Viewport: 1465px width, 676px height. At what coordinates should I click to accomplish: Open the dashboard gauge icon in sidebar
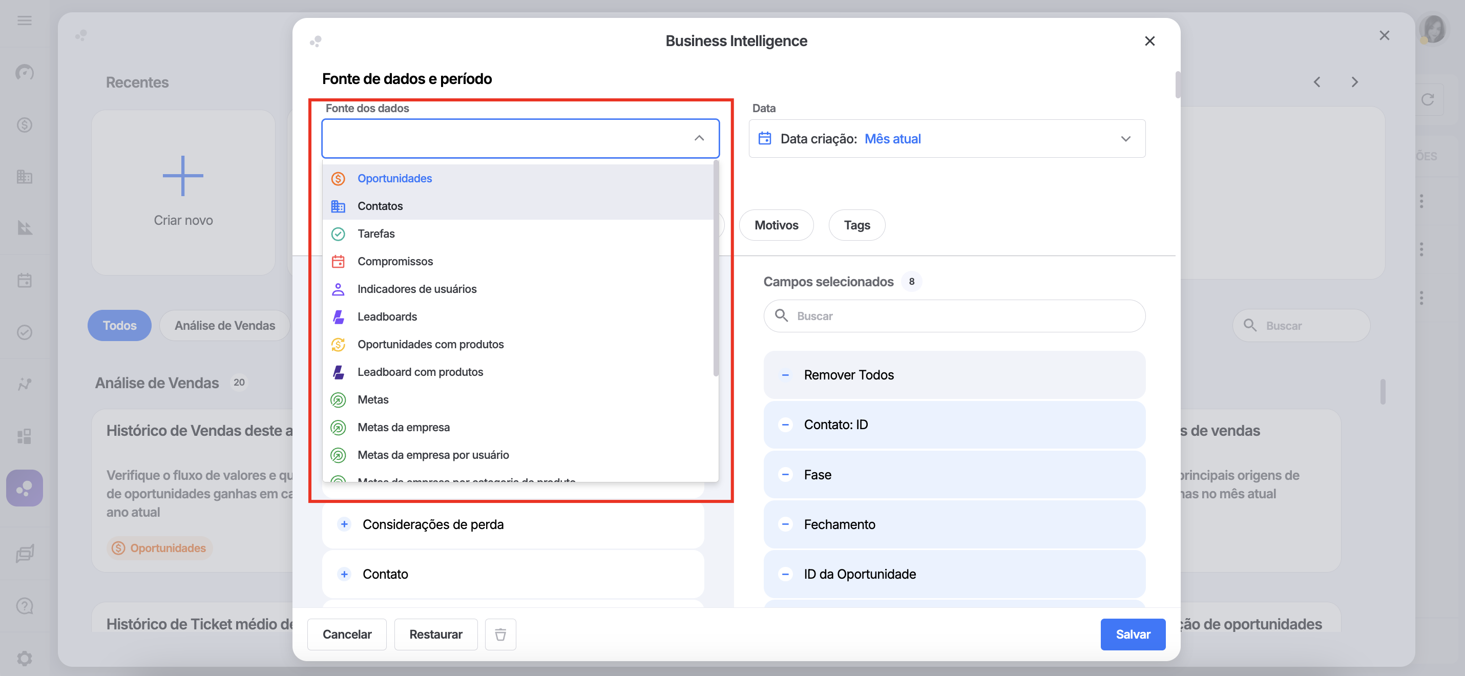(x=25, y=72)
